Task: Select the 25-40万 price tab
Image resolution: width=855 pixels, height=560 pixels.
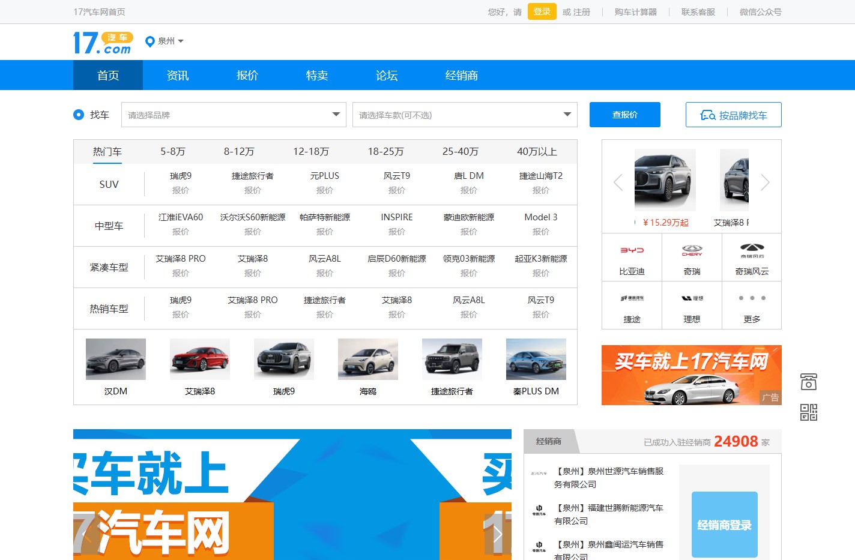Action: point(461,152)
